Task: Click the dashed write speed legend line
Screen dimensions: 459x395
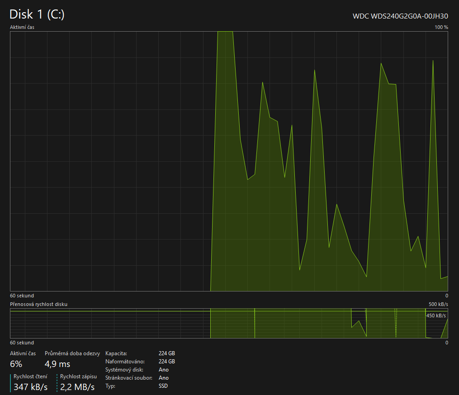Action: click(57, 382)
